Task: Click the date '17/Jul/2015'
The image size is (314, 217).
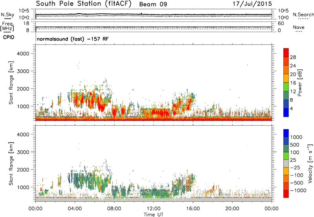Action: (x=252, y=4)
